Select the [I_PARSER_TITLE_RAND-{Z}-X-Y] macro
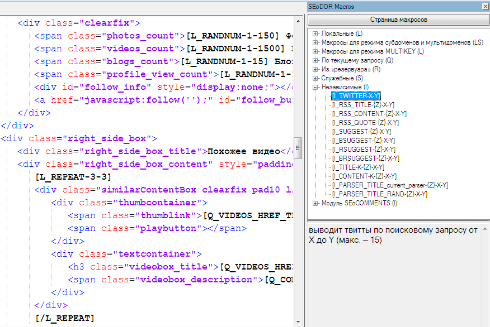The image size is (490, 327). pyautogui.click(x=379, y=194)
